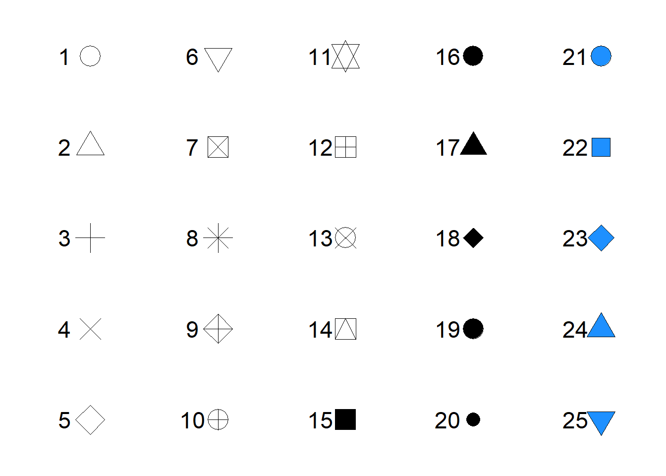
Task: Select the hollow triangle next to 2
Action: pyautogui.click(x=90, y=144)
